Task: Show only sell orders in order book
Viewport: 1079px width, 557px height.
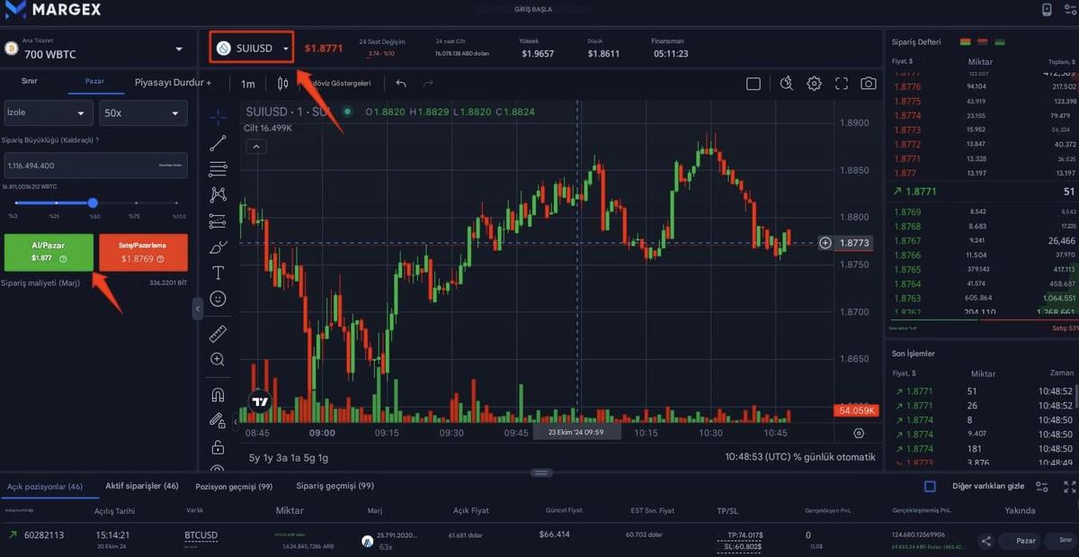Action: pos(983,42)
